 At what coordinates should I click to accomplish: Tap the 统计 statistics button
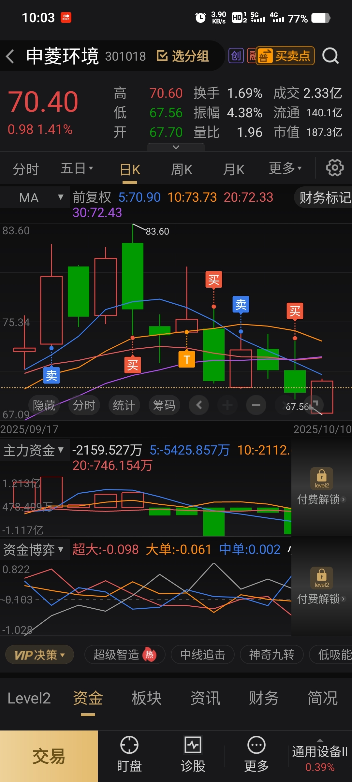coord(124,405)
